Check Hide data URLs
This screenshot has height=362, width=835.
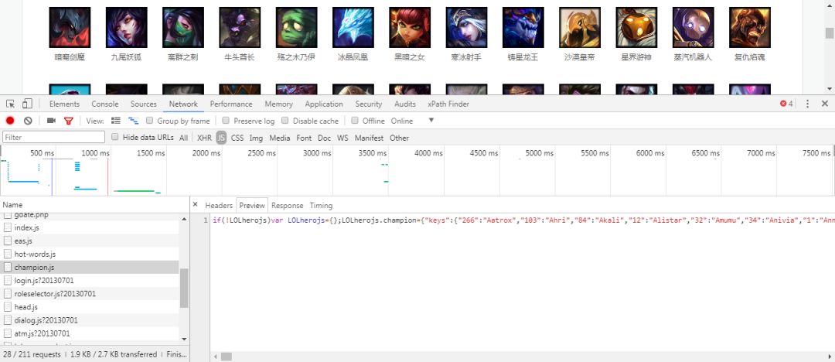coord(115,137)
